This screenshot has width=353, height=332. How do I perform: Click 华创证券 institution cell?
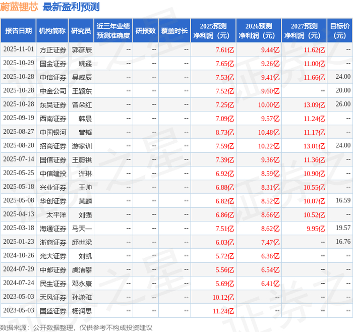53,201
